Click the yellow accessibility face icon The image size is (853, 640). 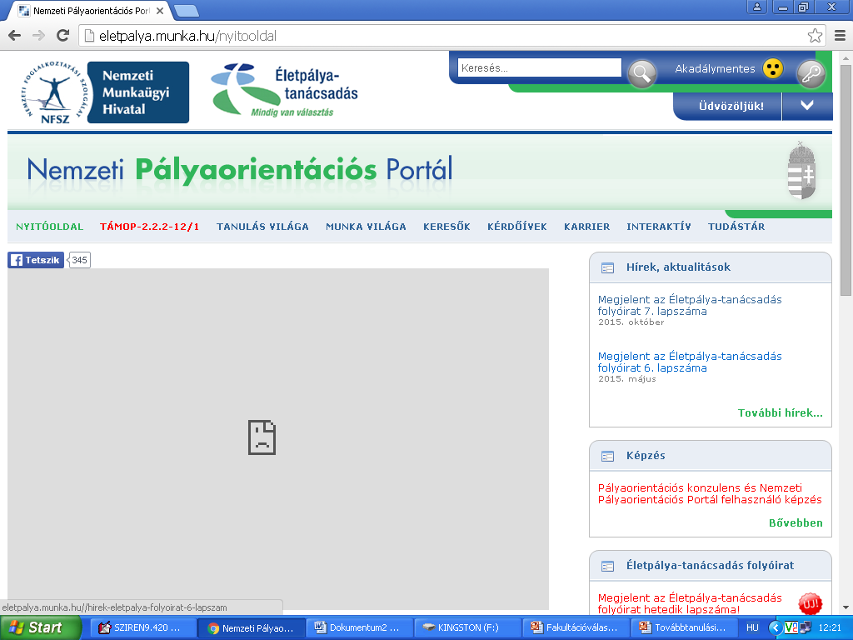(x=772, y=68)
